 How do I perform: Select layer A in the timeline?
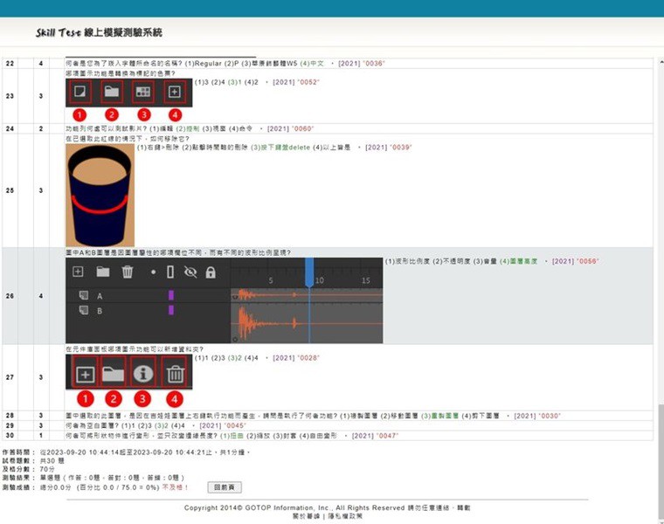[x=100, y=296]
